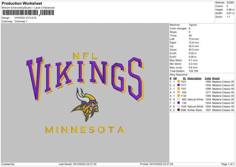Screen dimensions: 236x167
Task: Click 'Madeira Classic 40' brand in row 1
Action: click(x=223, y=82)
